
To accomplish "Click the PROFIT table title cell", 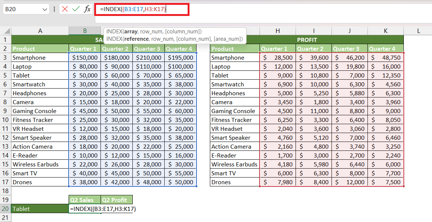I will [x=307, y=40].
